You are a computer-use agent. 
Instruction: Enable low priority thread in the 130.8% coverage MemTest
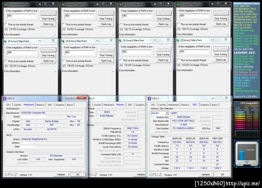click(64, 61)
